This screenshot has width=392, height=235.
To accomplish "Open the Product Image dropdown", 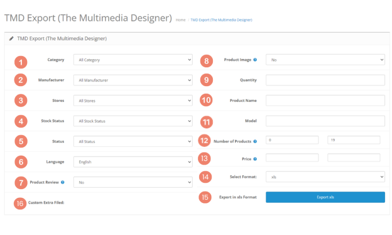I will [x=325, y=60].
